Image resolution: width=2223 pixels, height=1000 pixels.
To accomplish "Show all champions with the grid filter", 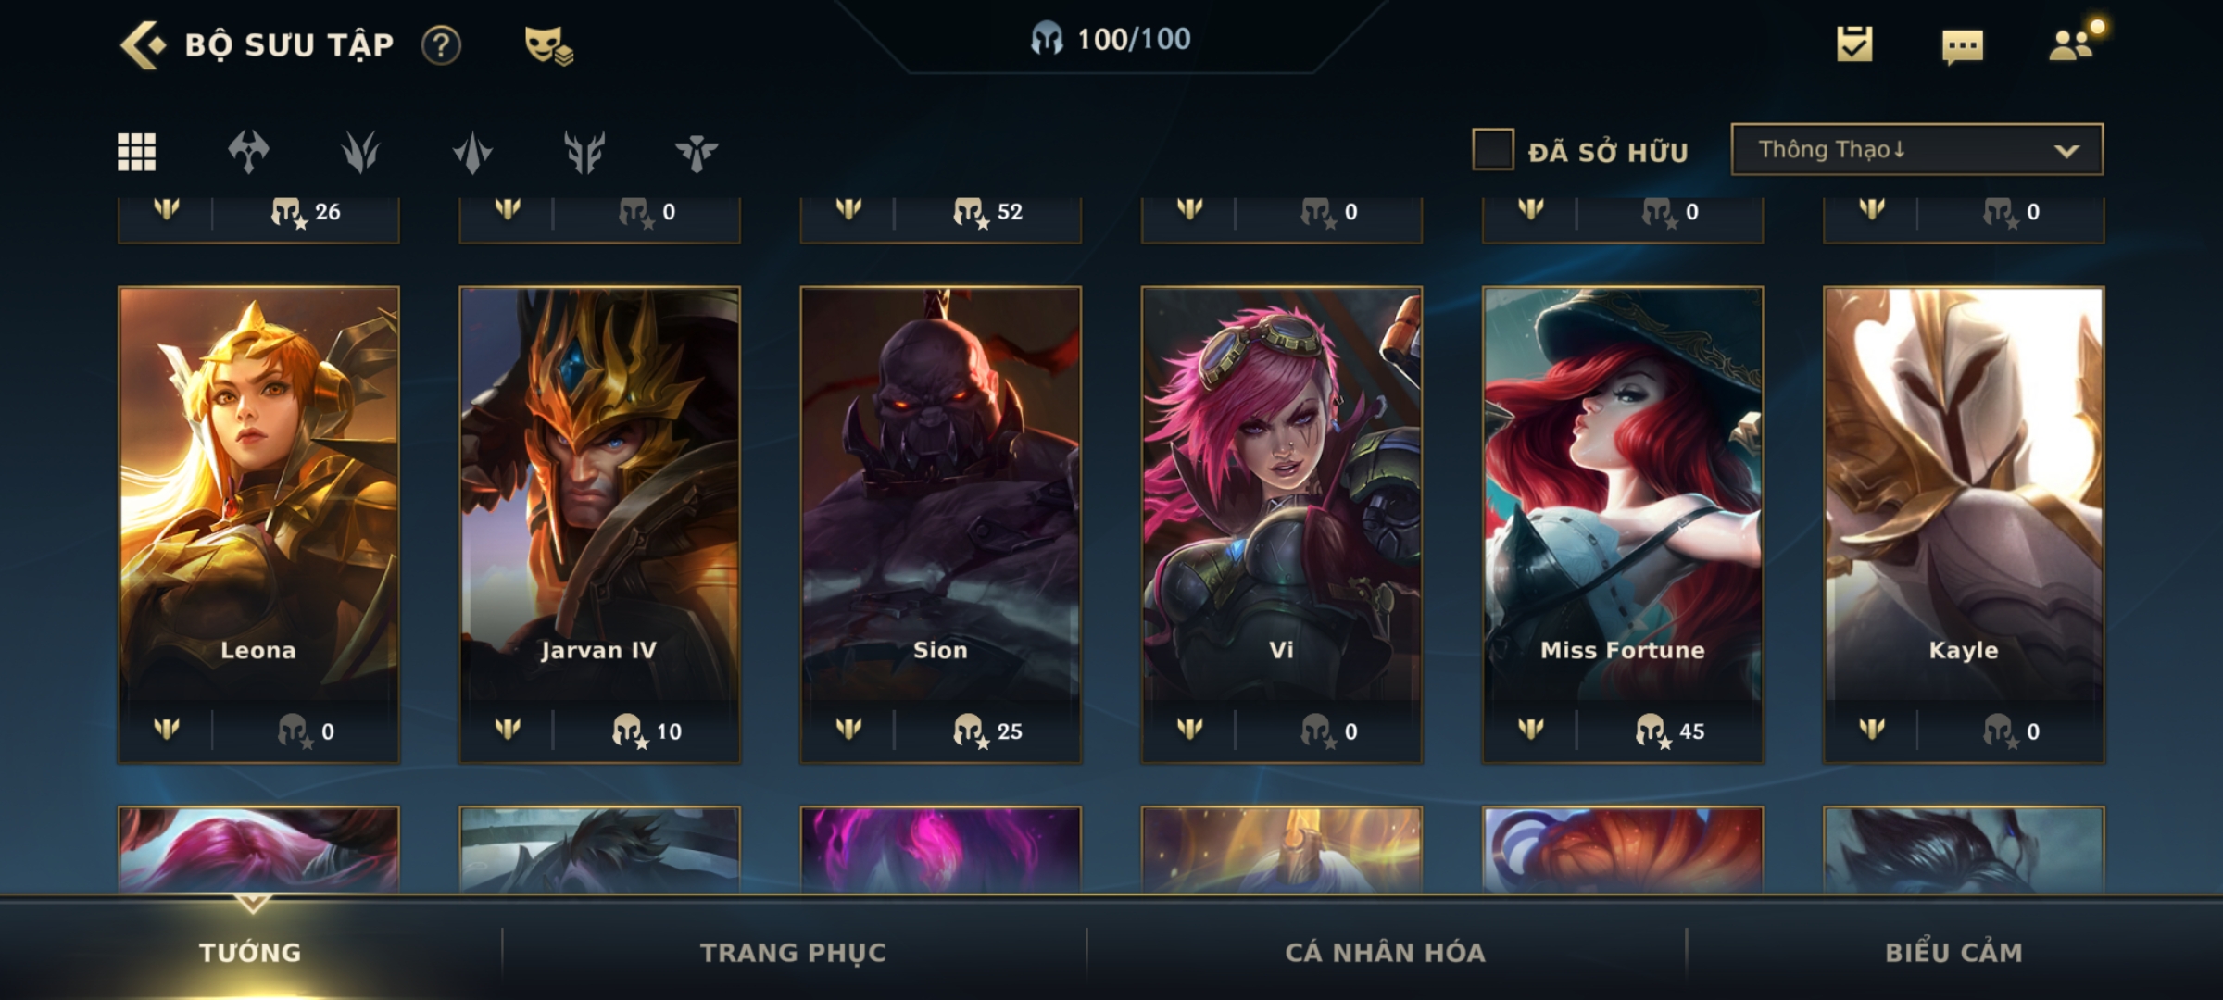I will tap(137, 152).
